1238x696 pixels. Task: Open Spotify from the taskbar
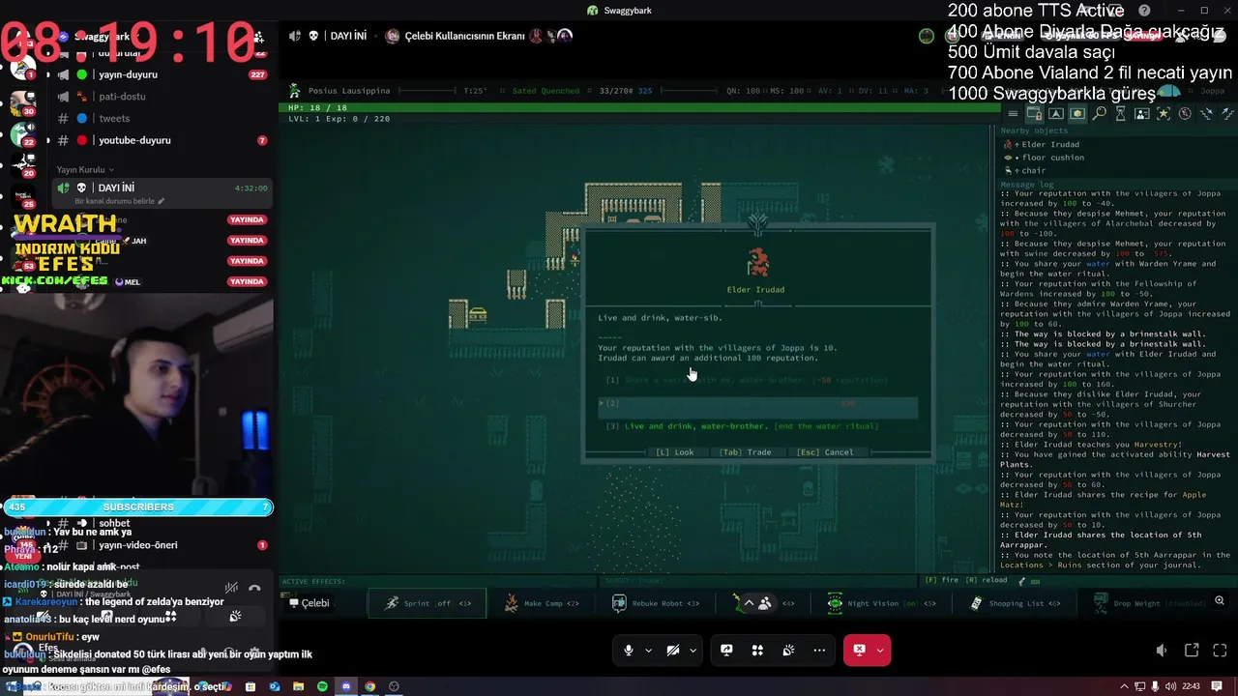click(322, 686)
